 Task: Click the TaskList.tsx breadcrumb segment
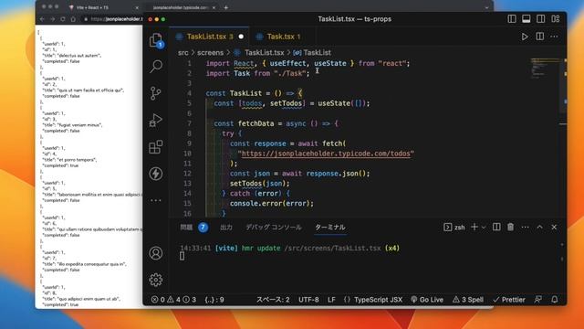[x=264, y=53]
